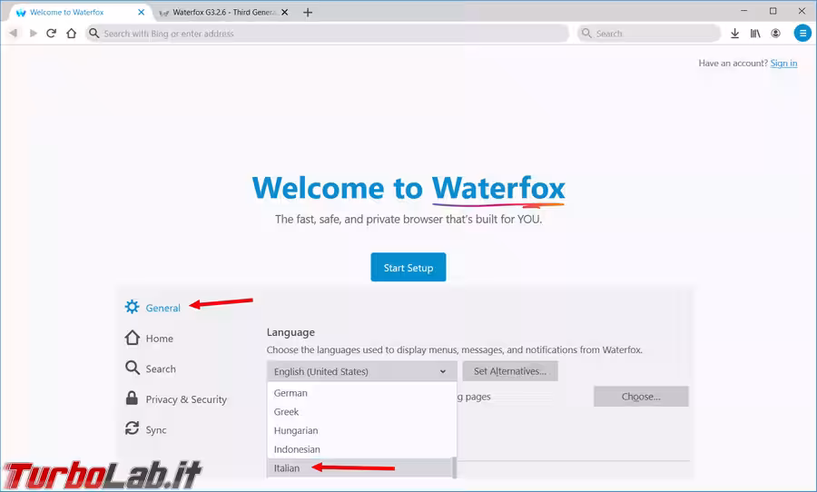Screen dimensions: 817x492
Task: Open the home page via house icon
Action: [x=72, y=34]
